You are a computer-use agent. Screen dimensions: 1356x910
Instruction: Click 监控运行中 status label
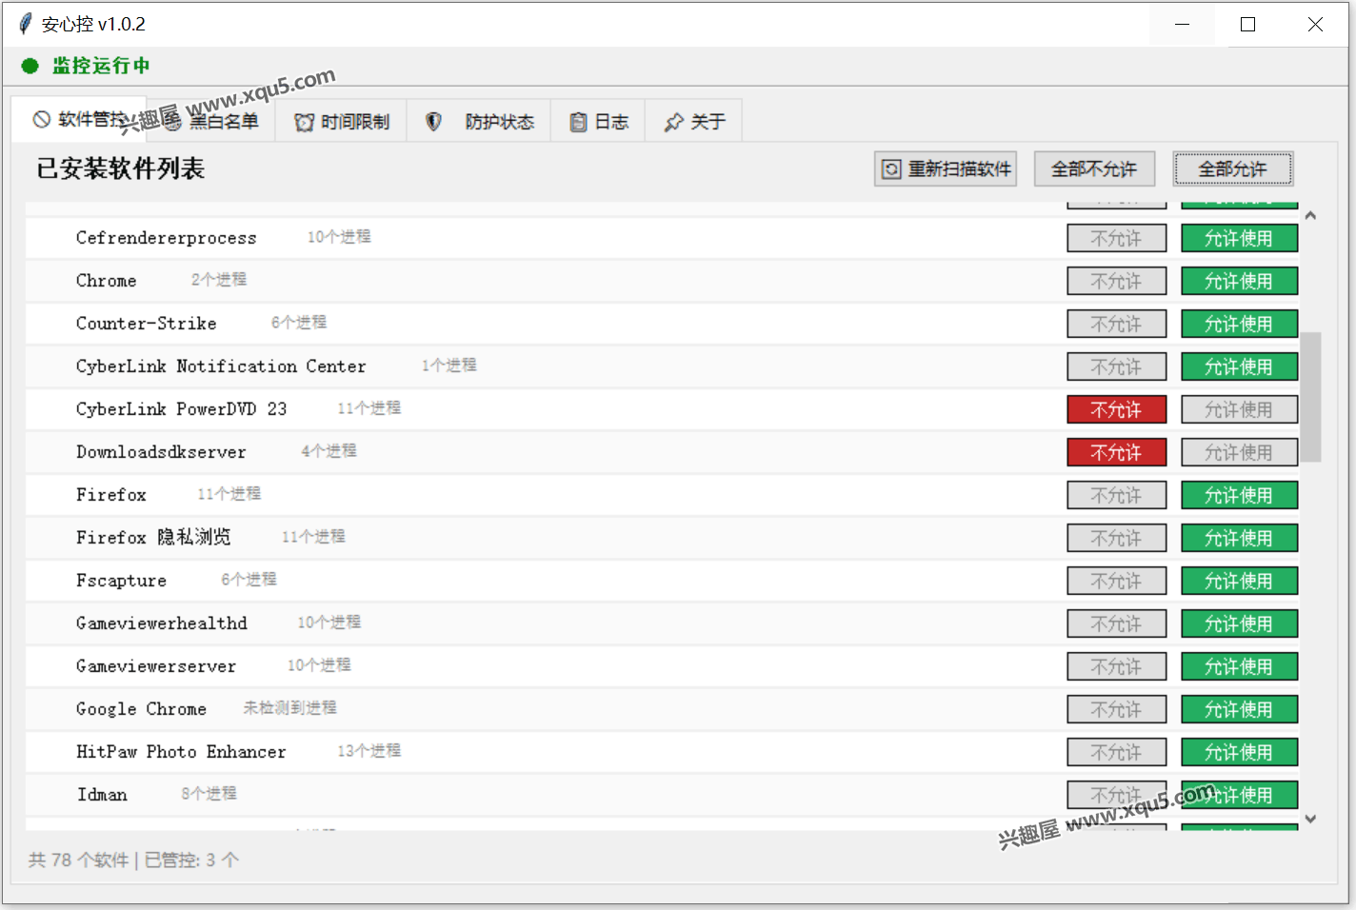coord(101,66)
